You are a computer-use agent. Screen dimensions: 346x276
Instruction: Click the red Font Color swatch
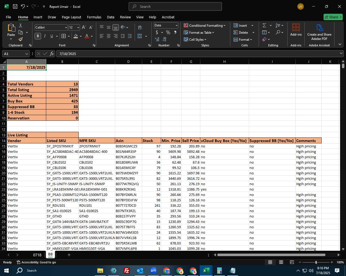click(87, 36)
